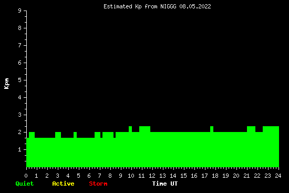Click the narrow green spike before hour 18
Viewport: 289px width, 193px height.
point(212,129)
